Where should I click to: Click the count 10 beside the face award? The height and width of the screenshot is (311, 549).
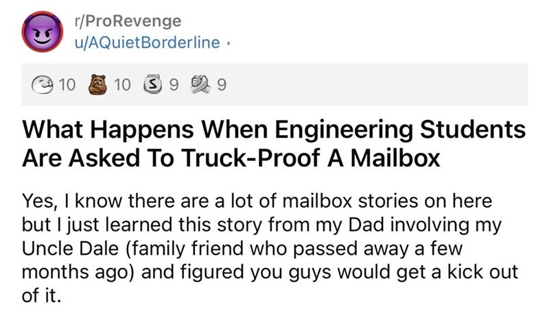point(67,85)
